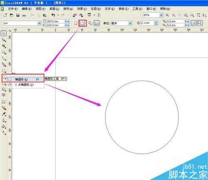Click the Zoom in magnifier icon

tap(167, 15)
